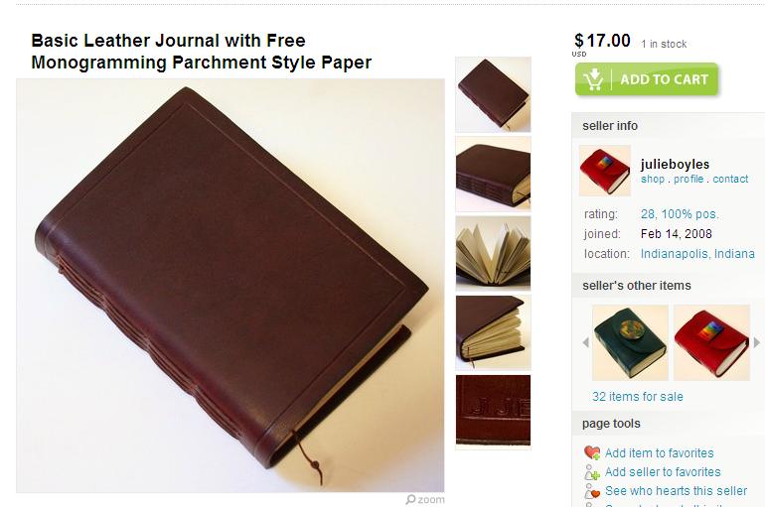765x507 pixels.
Task: Select thumbnail showing fanned-open pages
Action: click(x=493, y=253)
